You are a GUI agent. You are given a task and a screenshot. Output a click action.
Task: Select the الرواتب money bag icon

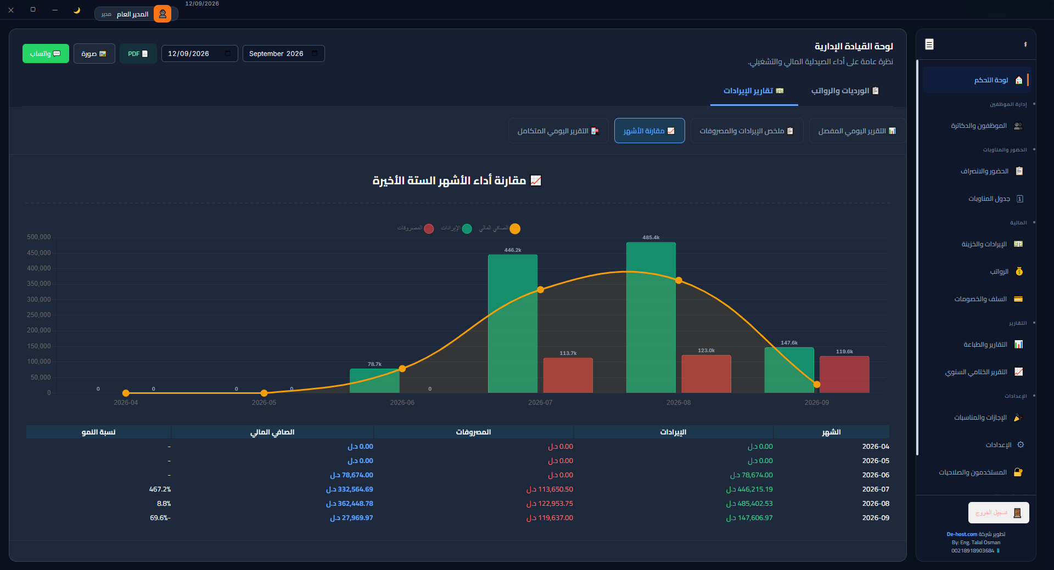[x=1019, y=272]
